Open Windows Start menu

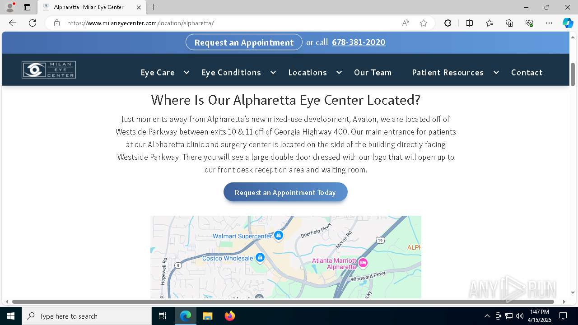click(x=11, y=316)
